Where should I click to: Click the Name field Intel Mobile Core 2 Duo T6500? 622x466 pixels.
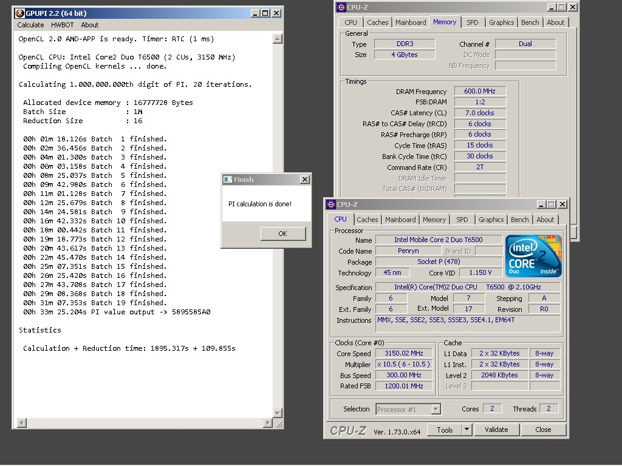pos(439,240)
